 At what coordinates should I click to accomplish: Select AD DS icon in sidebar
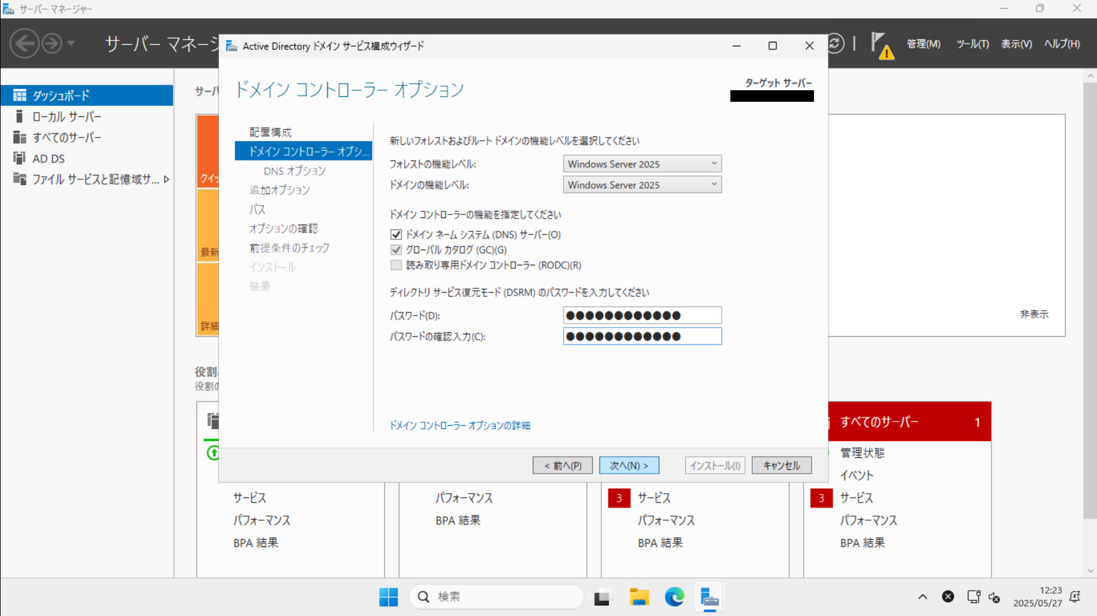click(19, 158)
